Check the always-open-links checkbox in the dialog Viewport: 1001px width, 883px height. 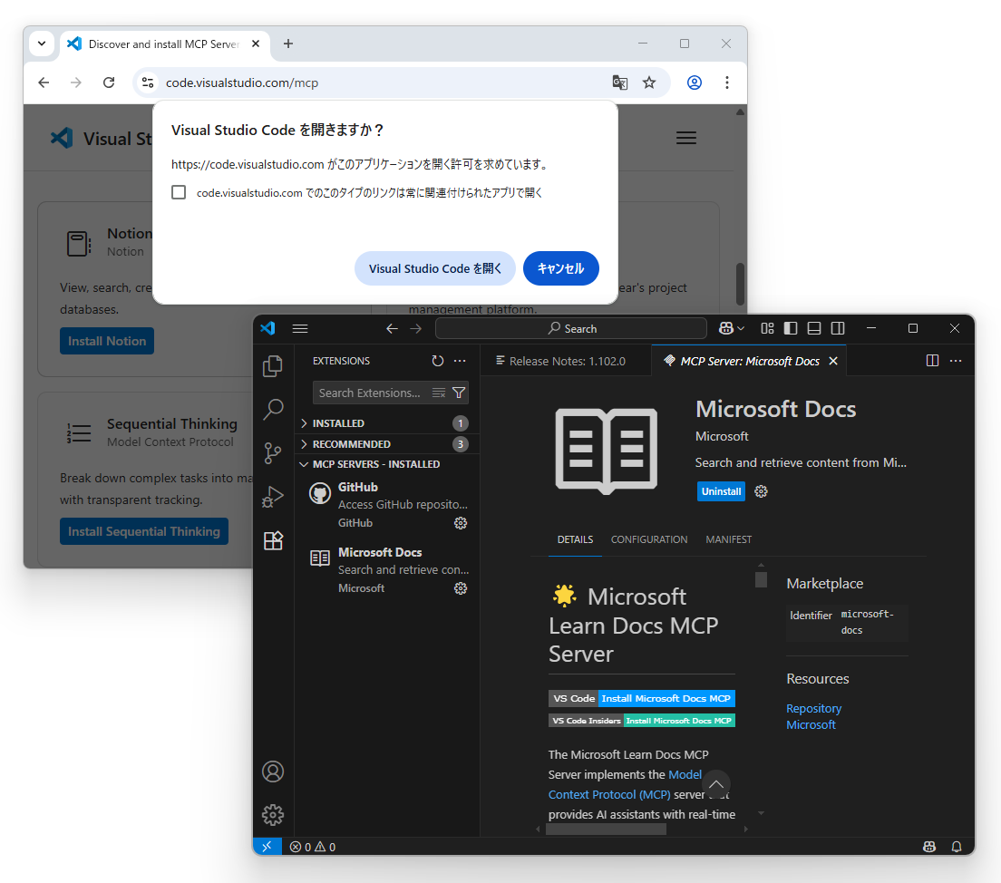[179, 191]
